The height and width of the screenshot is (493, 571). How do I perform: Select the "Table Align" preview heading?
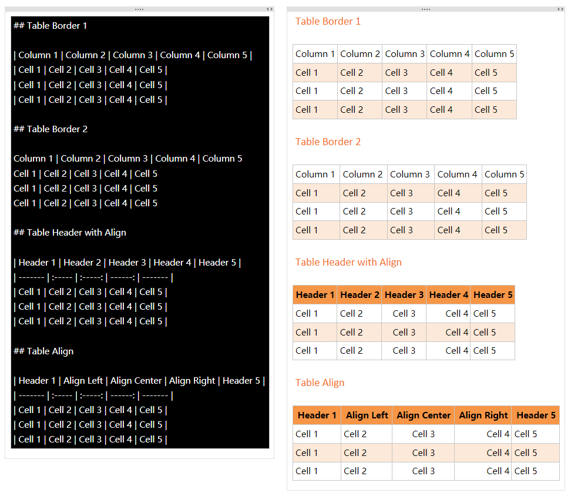320,383
